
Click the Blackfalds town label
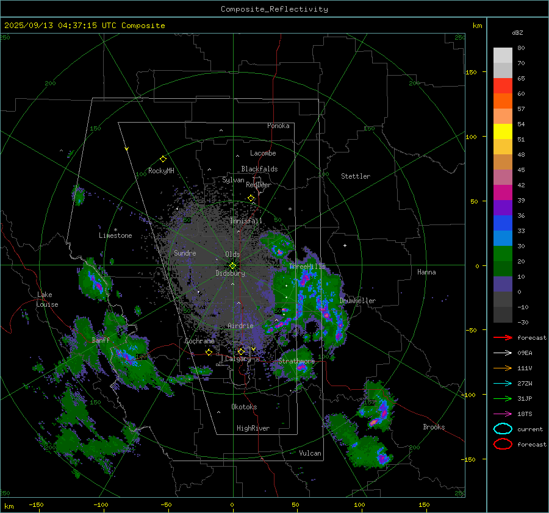(x=259, y=169)
